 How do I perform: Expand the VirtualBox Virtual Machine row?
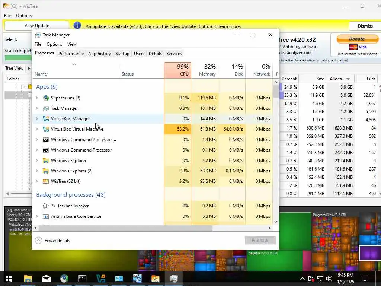(37, 129)
